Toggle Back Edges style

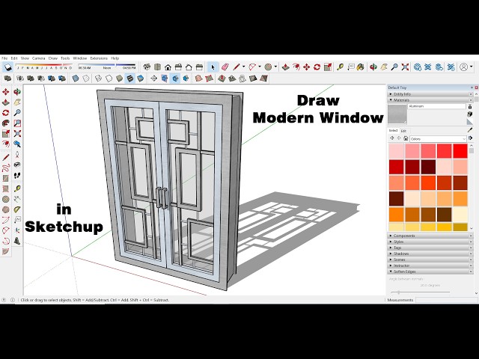[x=86, y=79]
